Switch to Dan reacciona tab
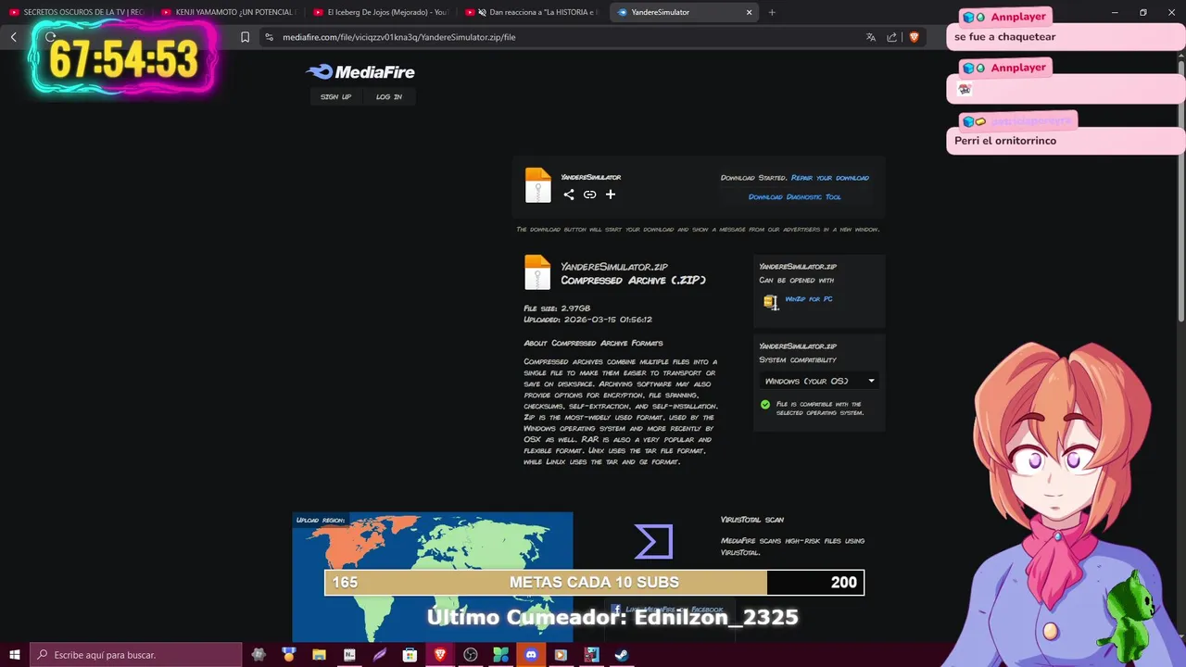1186x667 pixels. click(x=532, y=12)
